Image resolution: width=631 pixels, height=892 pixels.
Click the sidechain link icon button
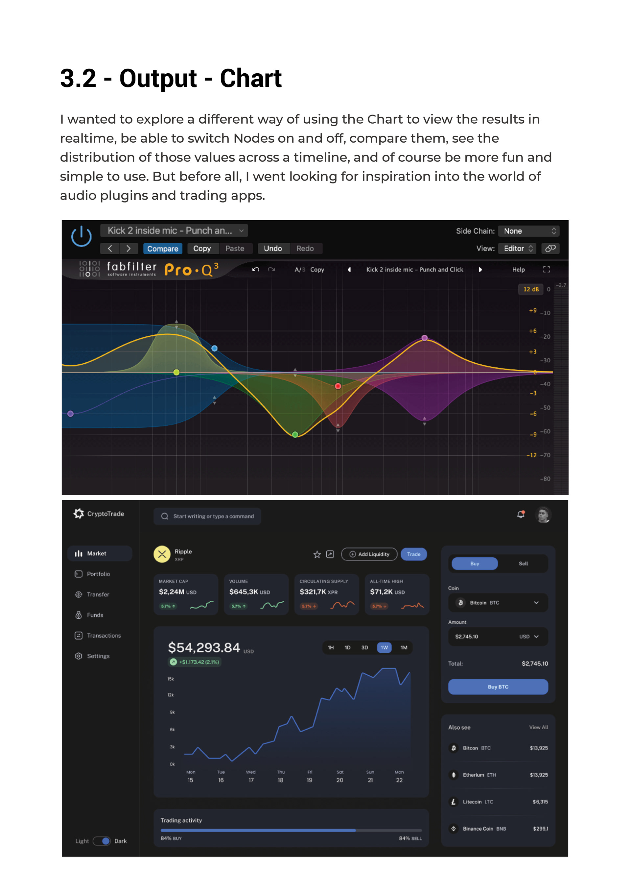click(550, 248)
